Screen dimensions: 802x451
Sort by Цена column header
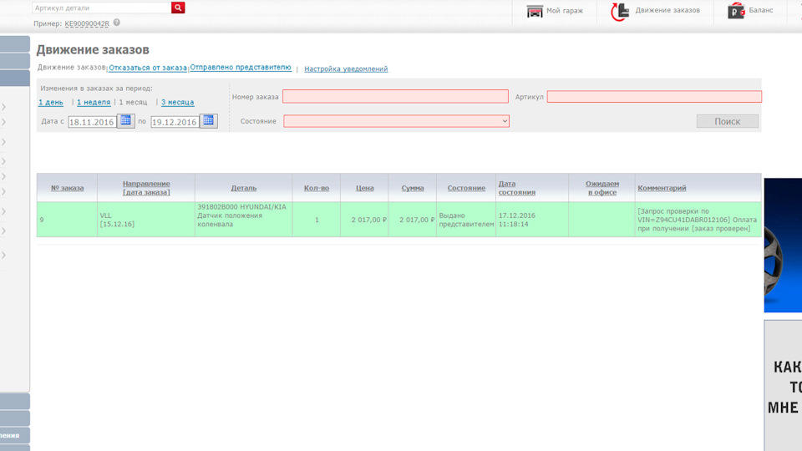click(365, 188)
